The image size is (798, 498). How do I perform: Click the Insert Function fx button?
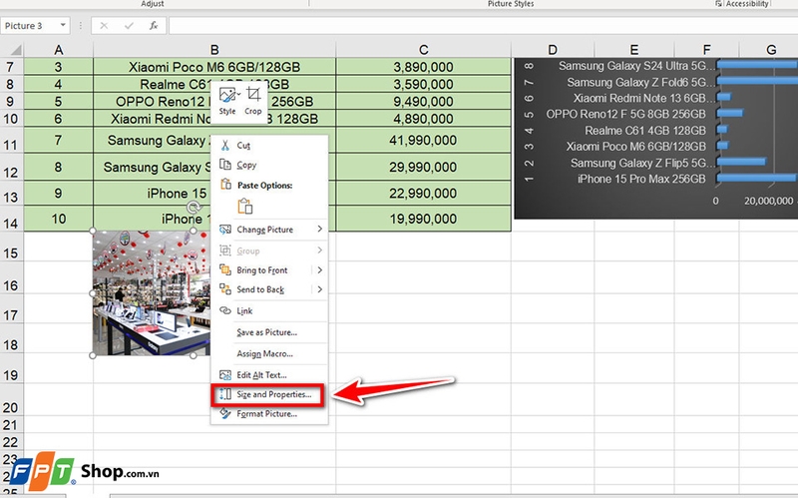pyautogui.click(x=154, y=26)
